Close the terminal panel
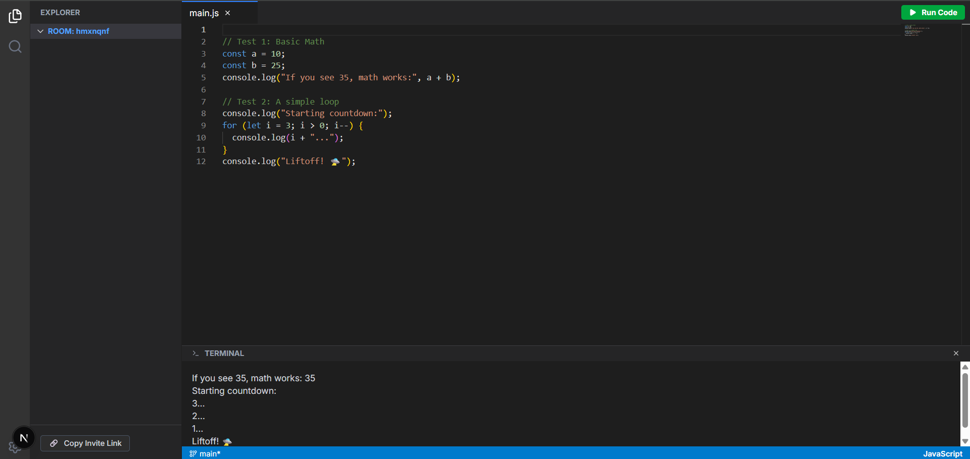The image size is (970, 459). coord(956,353)
